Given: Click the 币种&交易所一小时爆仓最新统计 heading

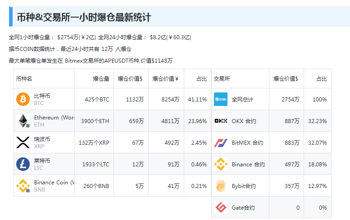Looking at the screenshot, I should [x=84, y=18].
